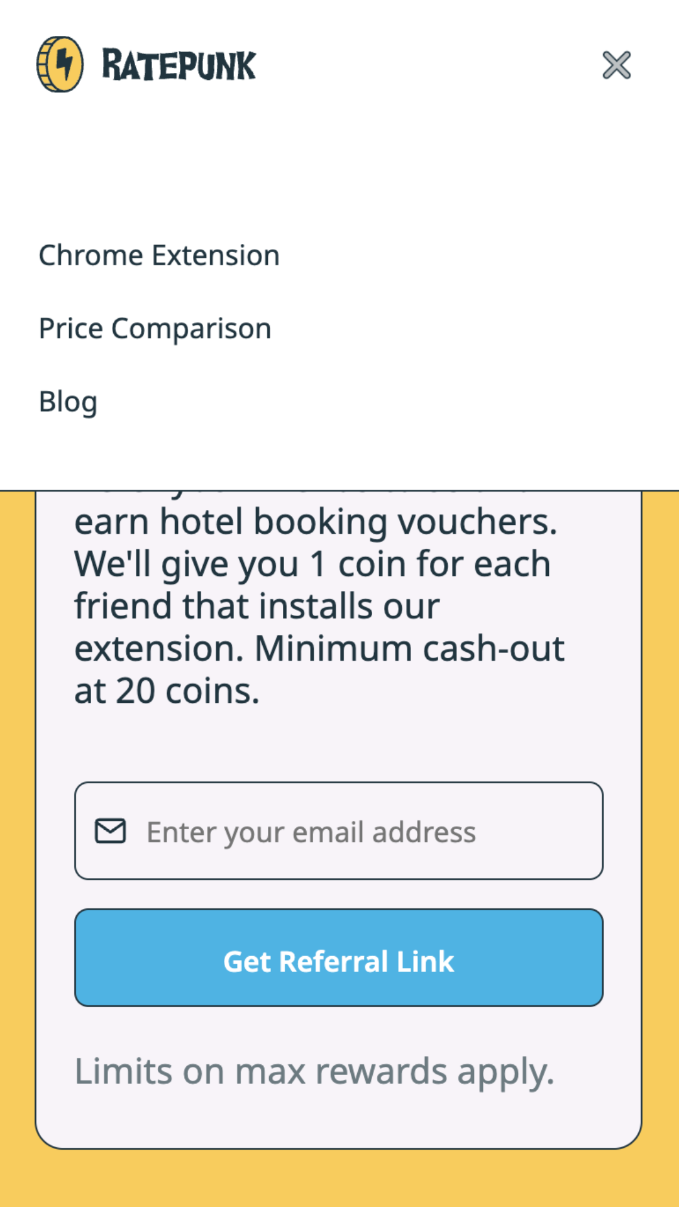
Task: Click the earn hotel booking vouchers line
Action: (316, 522)
